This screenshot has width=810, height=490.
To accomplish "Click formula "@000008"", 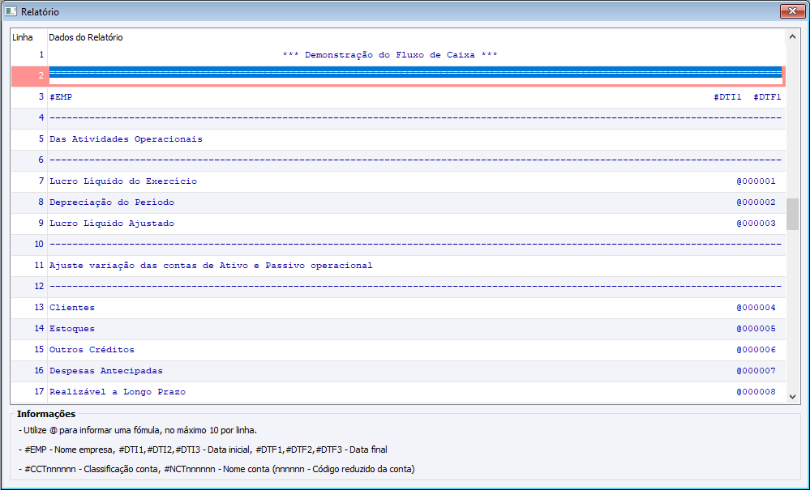I will (x=756, y=392).
